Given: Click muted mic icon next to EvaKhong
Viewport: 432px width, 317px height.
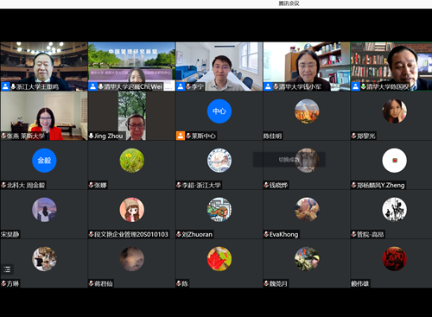Looking at the screenshot, I should [266, 234].
